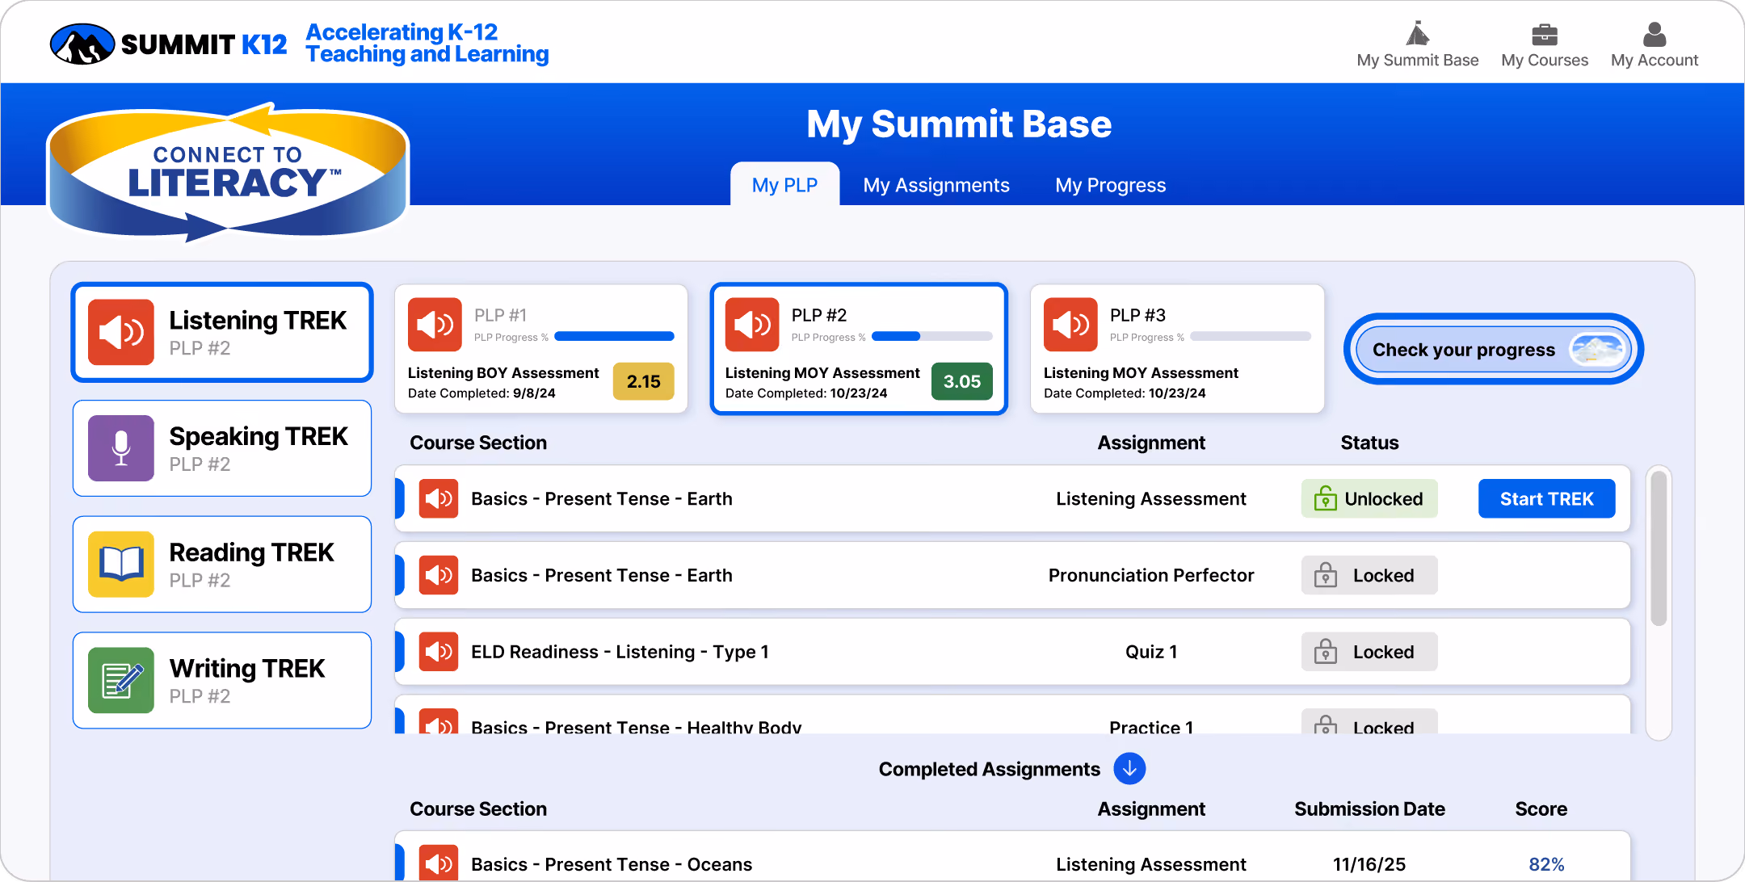This screenshot has width=1745, height=882.
Task: Click the Writing TREK notepad icon
Action: [121, 680]
